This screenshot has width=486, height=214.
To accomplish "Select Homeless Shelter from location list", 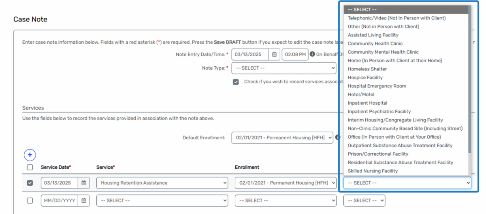I will tap(367, 69).
